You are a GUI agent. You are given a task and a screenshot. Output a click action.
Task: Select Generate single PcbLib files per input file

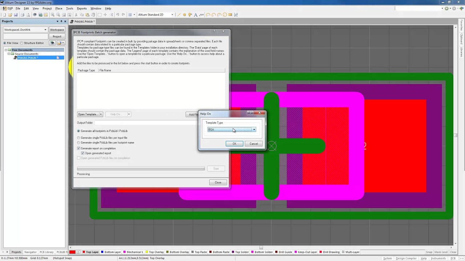click(x=78, y=138)
